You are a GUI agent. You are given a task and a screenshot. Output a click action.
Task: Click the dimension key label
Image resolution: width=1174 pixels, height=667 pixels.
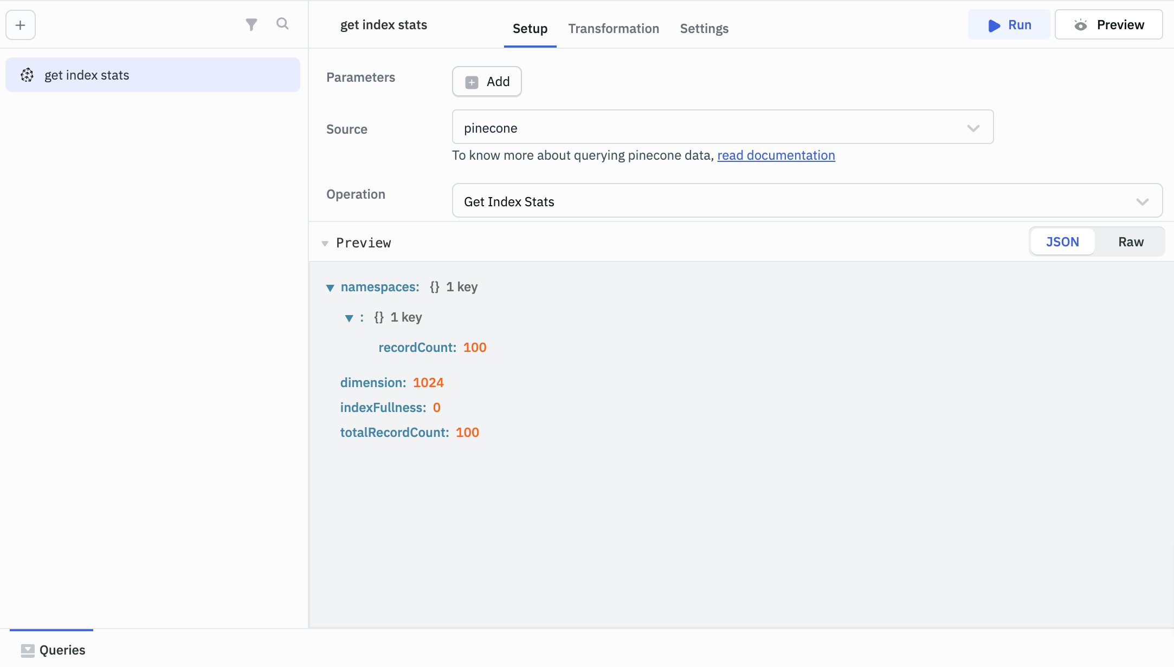click(x=373, y=383)
